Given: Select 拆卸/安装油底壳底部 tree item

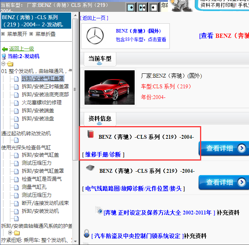Looking at the screenshot, I should 45,94.
